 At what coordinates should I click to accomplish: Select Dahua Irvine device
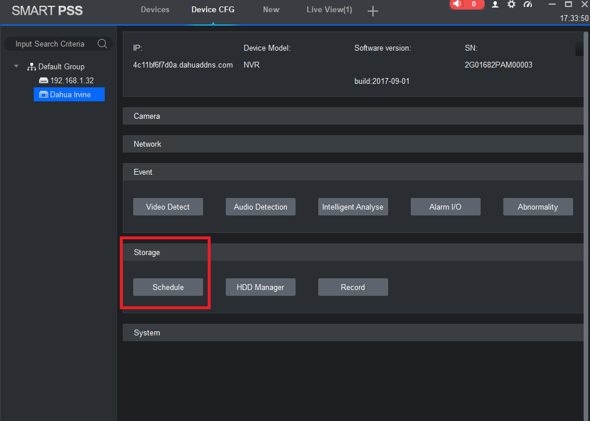(x=70, y=94)
